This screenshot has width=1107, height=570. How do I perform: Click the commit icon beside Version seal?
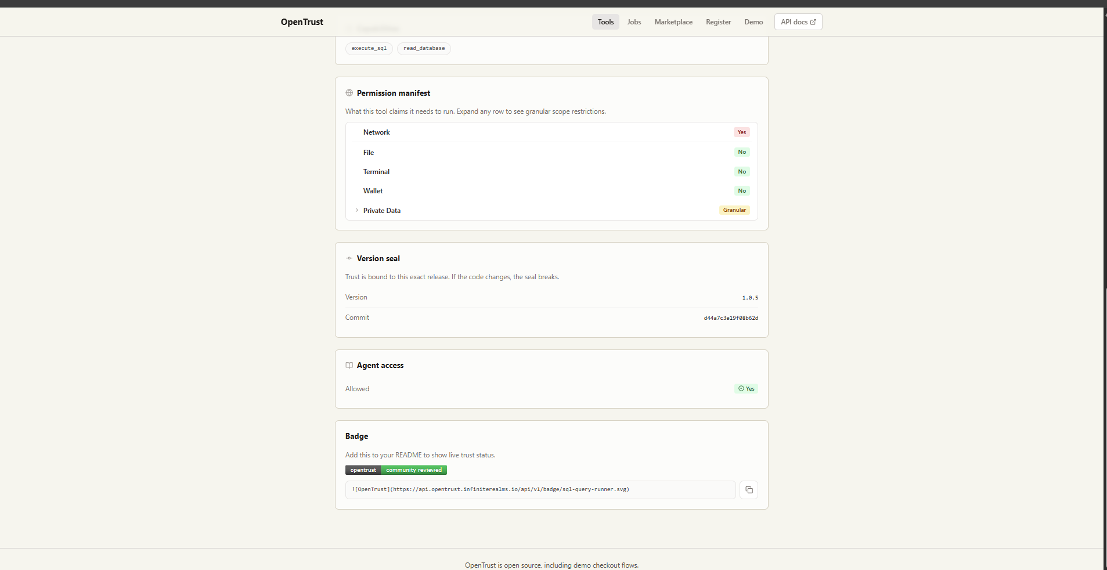(x=349, y=258)
